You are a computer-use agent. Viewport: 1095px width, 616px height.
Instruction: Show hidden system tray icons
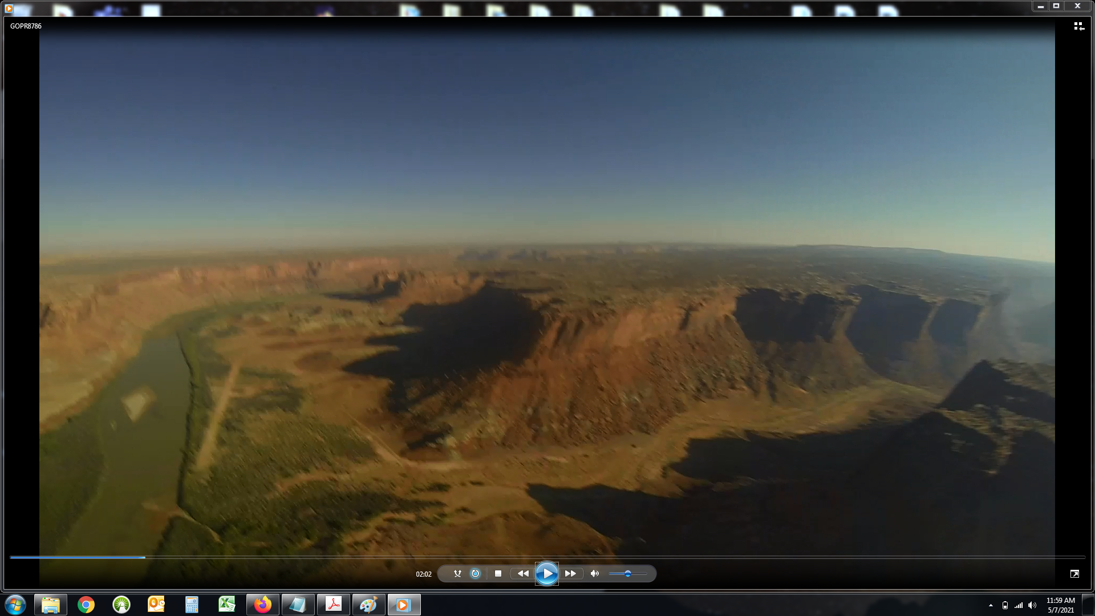coord(991,605)
